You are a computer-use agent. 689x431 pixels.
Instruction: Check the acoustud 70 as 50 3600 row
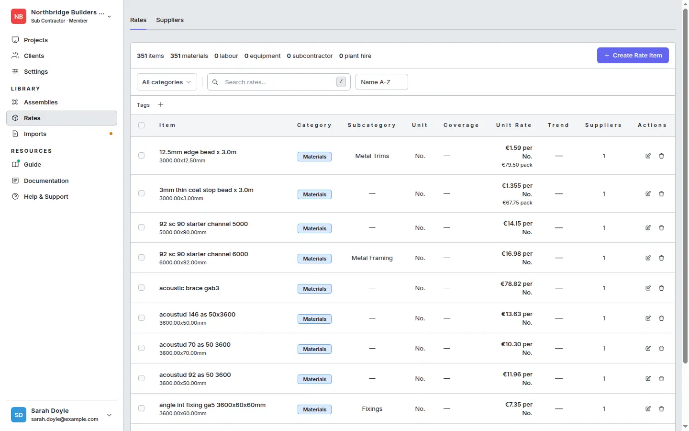[141, 348]
